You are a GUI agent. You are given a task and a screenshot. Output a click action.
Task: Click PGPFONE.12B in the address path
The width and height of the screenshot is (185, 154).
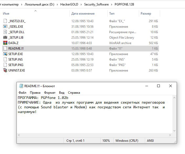[x=124, y=4]
